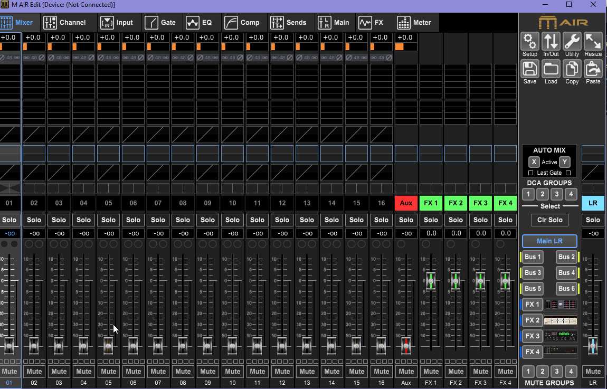This screenshot has width=607, height=389.
Task: Activate mute group 2
Action: pos(543,372)
